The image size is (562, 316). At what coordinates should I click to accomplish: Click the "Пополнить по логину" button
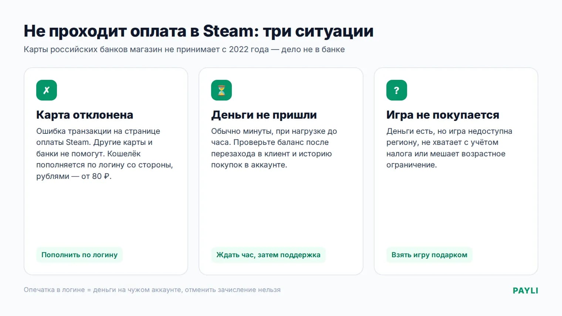click(79, 255)
